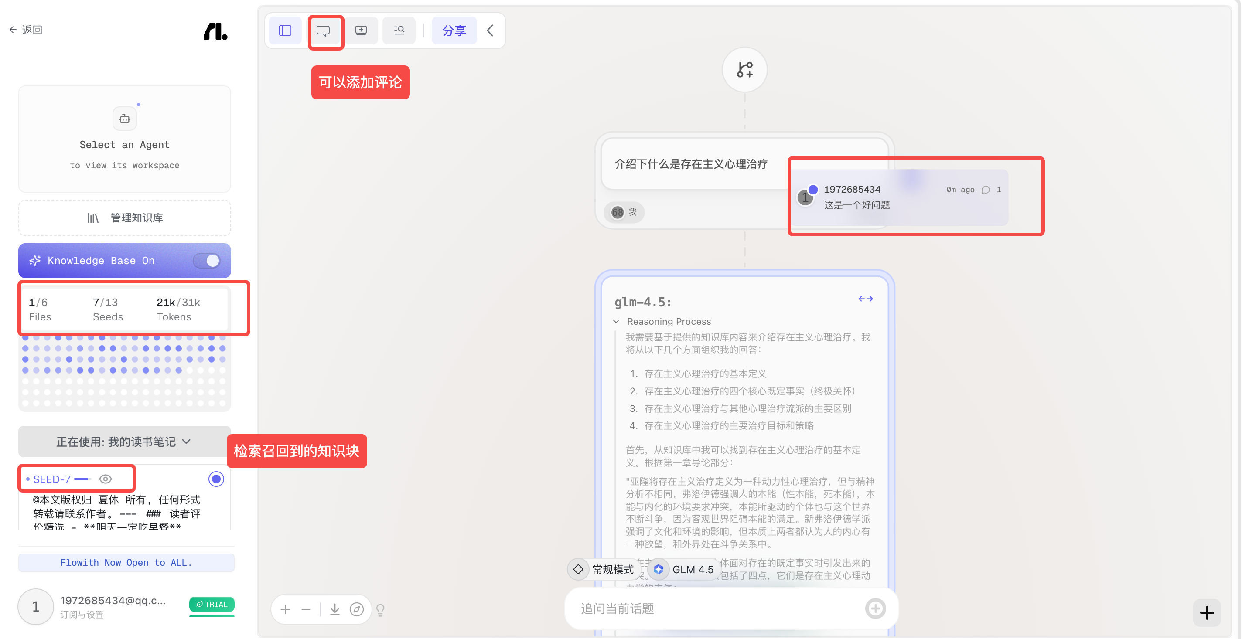Open the search list icon in toolbar
The height and width of the screenshot is (639, 1242).
coord(399,31)
